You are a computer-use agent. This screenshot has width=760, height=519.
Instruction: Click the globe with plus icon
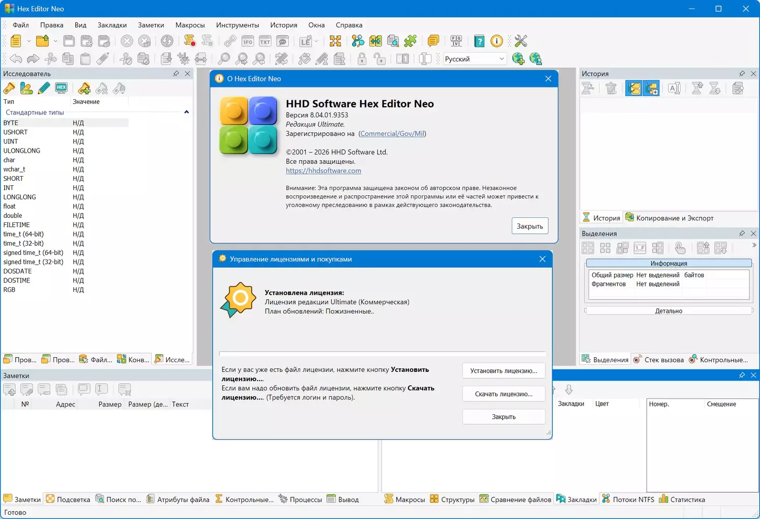[x=518, y=59]
